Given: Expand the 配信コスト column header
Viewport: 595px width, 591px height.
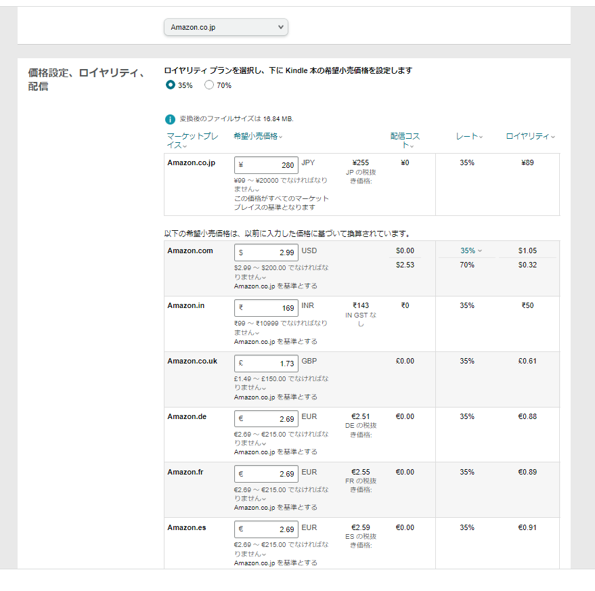Looking at the screenshot, I should 405,140.
